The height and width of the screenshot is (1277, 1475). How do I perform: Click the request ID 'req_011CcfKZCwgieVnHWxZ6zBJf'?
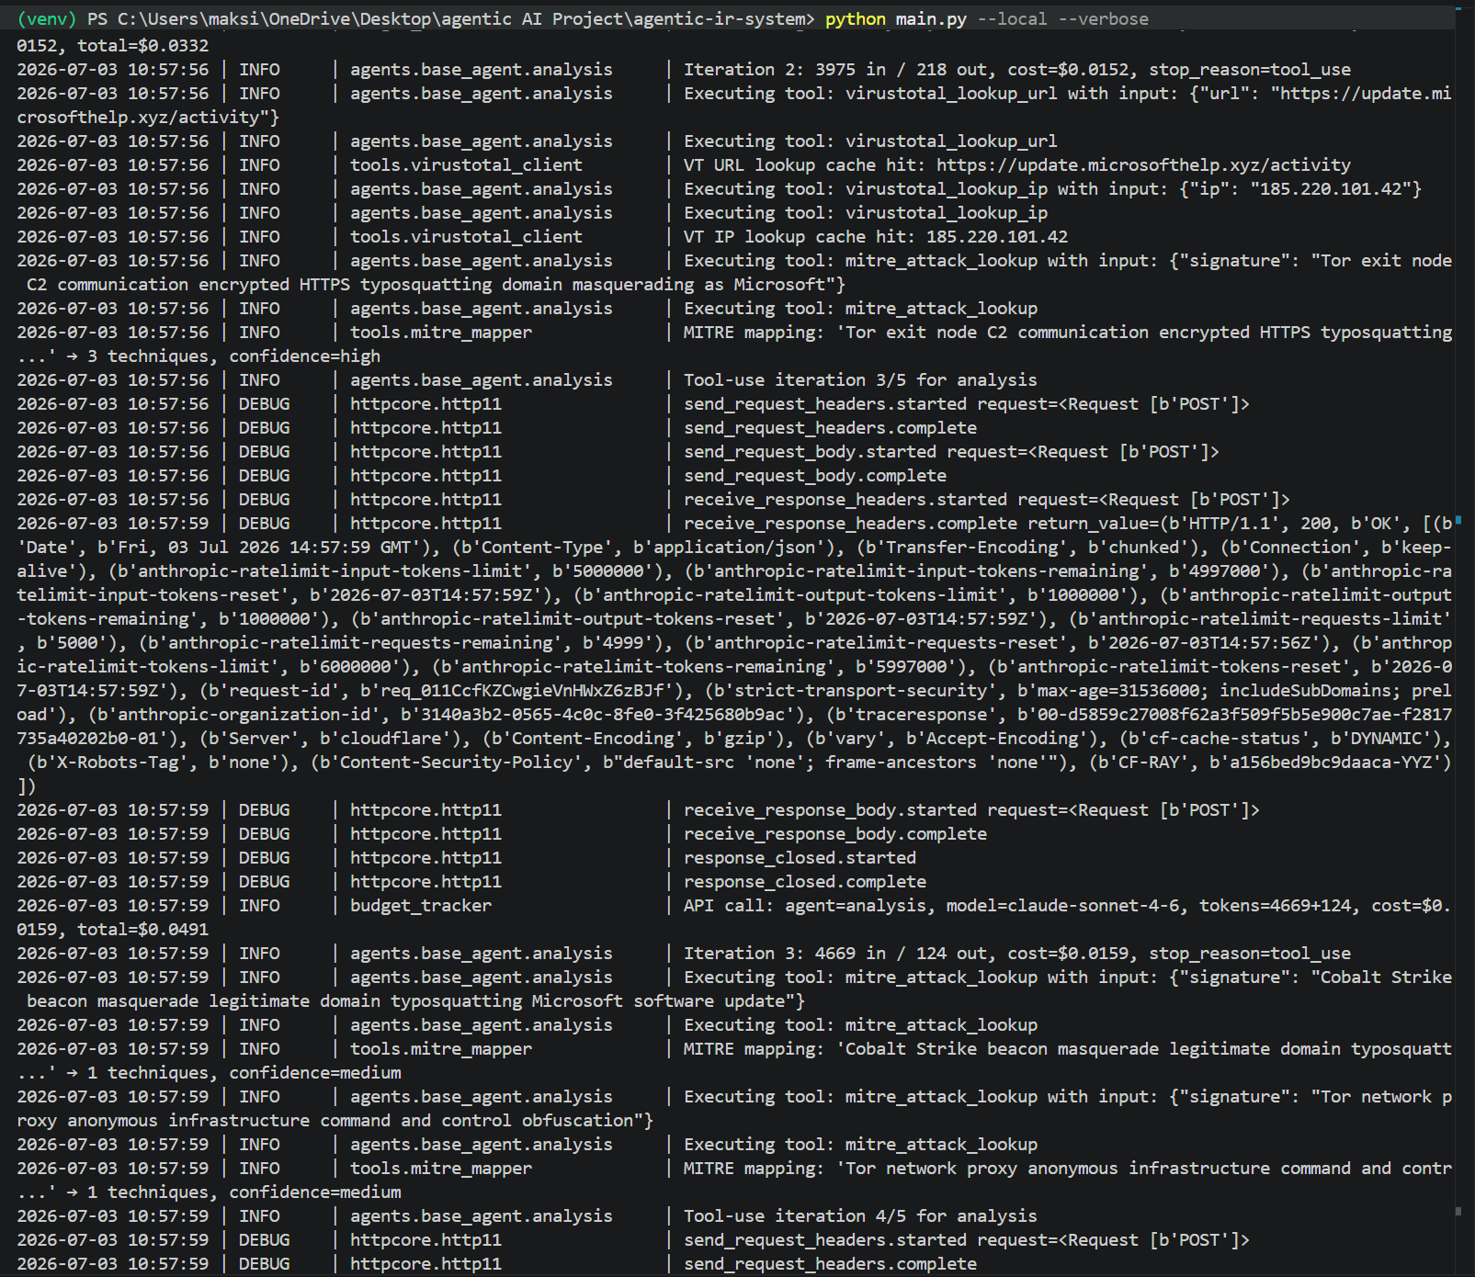[x=522, y=690]
